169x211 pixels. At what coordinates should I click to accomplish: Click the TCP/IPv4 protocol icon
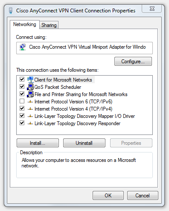click(x=30, y=109)
